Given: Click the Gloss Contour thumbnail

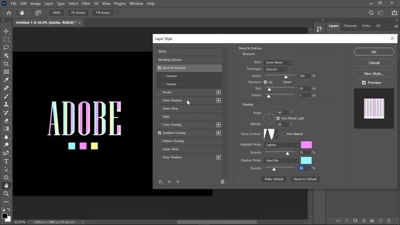Looking at the screenshot, I should coord(269,134).
